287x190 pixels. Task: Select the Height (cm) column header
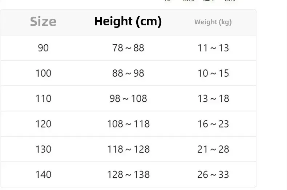coord(128,22)
